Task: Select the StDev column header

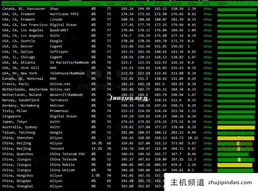Action: (193, 4)
